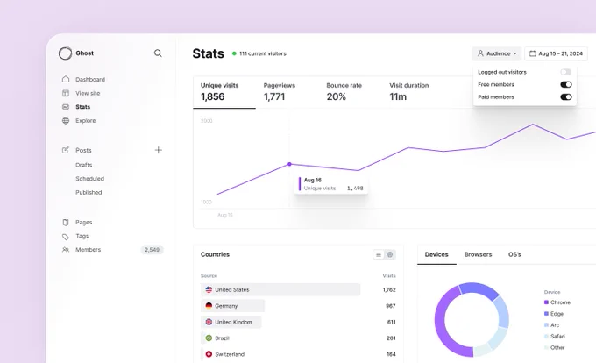Click the United Kindom flag icon

pos(209,322)
